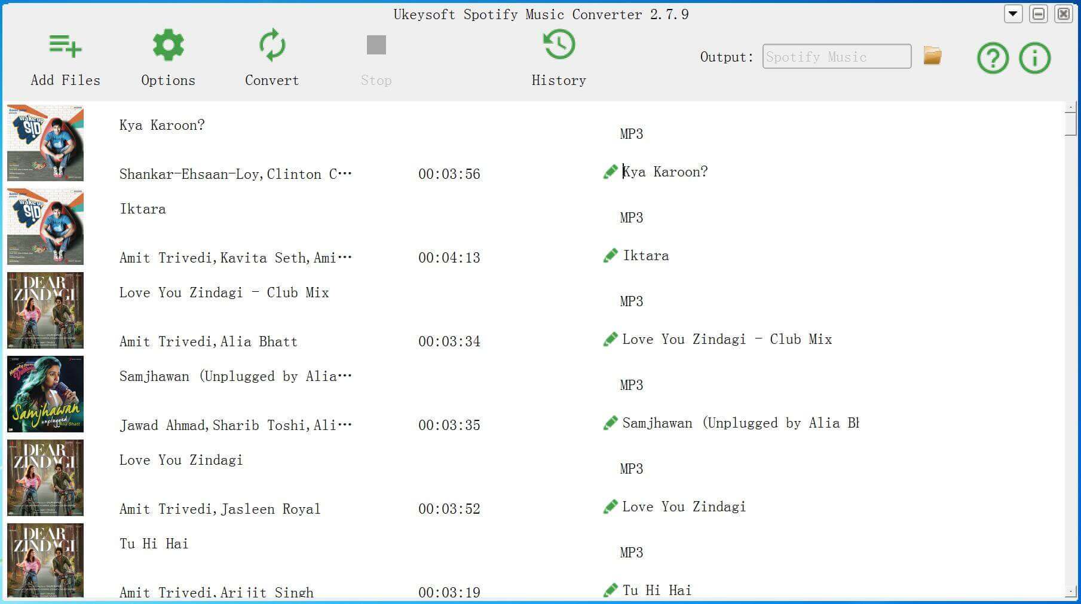
Task: Click the Love You Zindagi - Club Mix output name
Action: point(727,340)
